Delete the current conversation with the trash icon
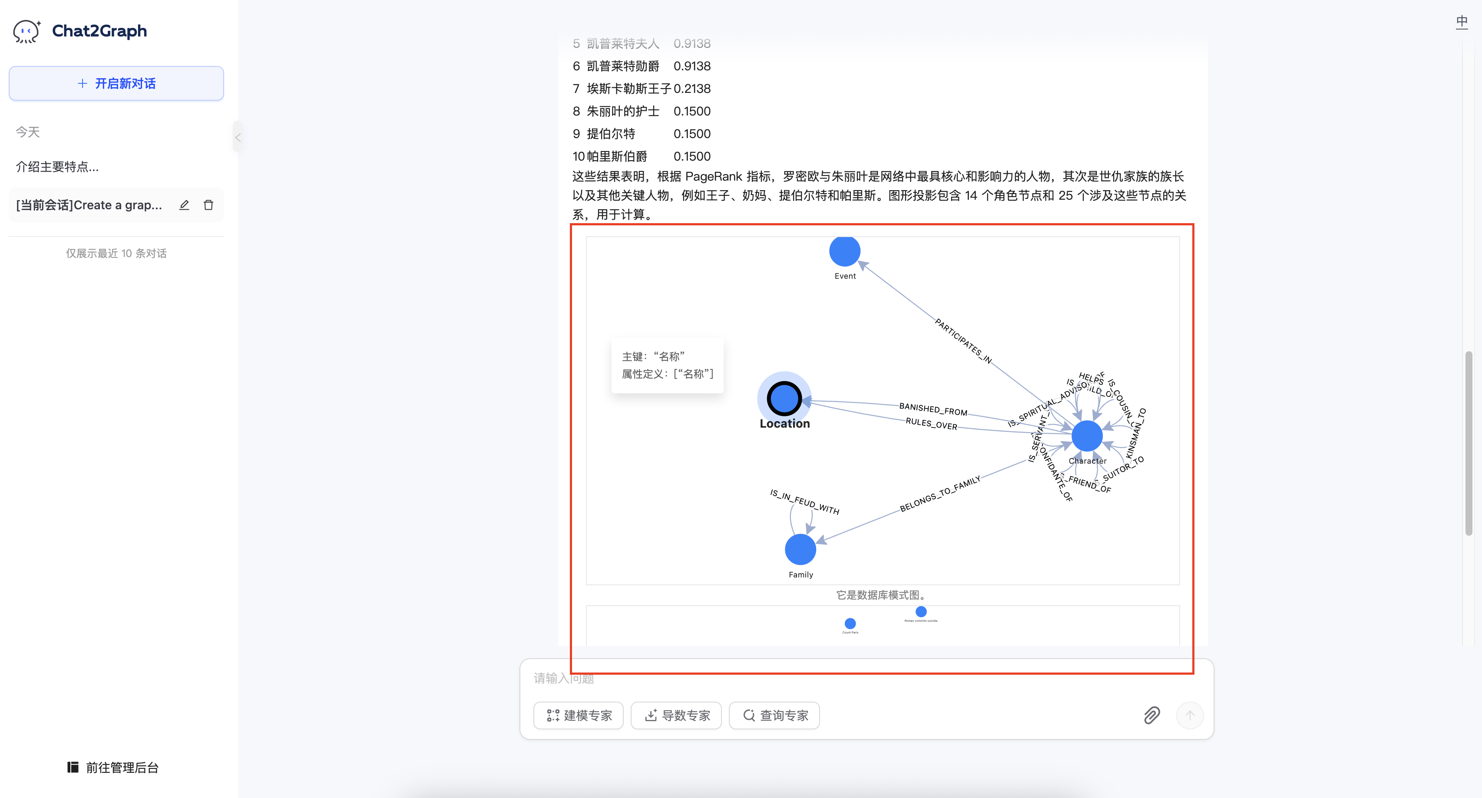 pos(208,205)
